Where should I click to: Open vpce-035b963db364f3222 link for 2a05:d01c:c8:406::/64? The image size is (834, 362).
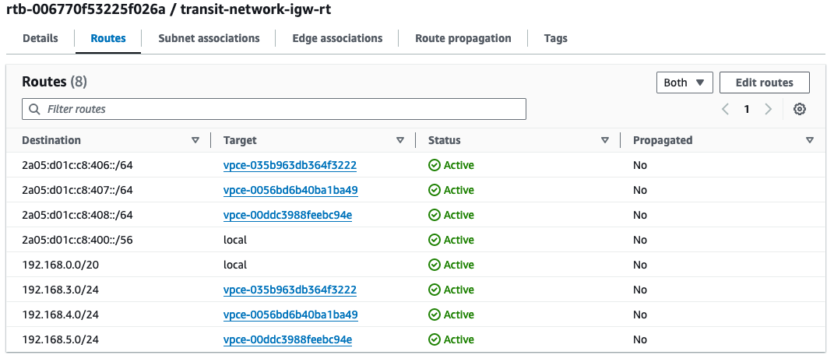point(290,165)
